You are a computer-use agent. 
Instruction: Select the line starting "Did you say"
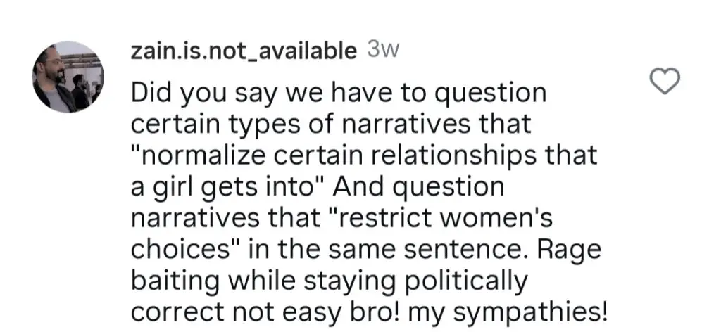(x=339, y=94)
